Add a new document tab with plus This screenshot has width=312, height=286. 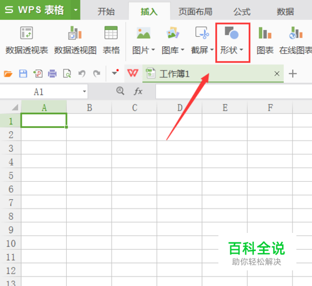point(293,74)
